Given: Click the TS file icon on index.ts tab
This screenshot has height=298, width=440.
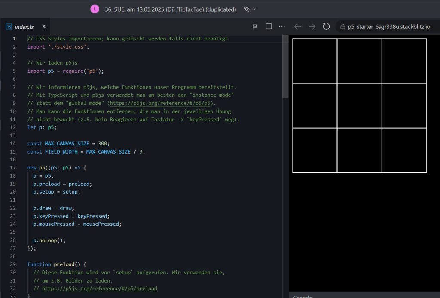Looking at the screenshot, I should click(9, 27).
